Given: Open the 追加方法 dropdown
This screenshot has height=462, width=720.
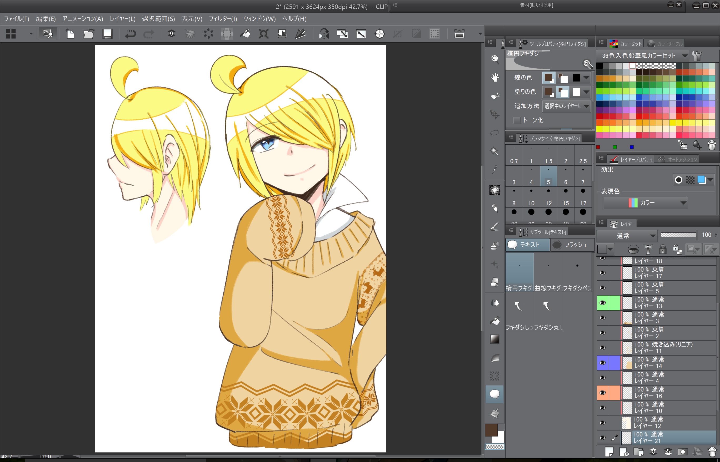Looking at the screenshot, I should tap(566, 106).
